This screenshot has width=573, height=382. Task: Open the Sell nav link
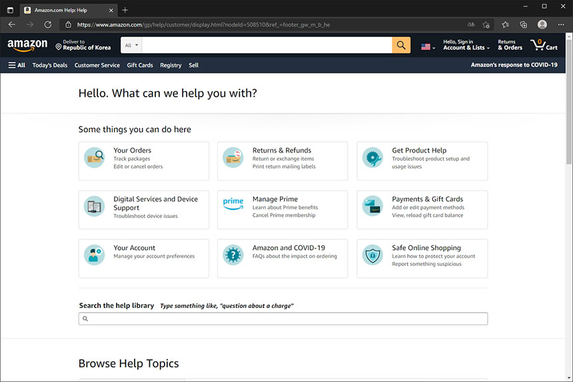coord(193,65)
